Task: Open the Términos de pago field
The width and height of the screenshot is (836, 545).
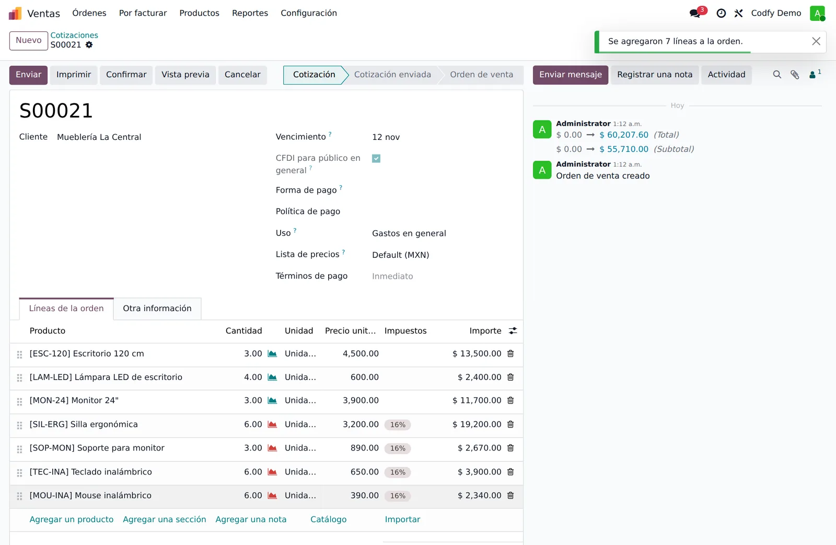Action: point(442,276)
